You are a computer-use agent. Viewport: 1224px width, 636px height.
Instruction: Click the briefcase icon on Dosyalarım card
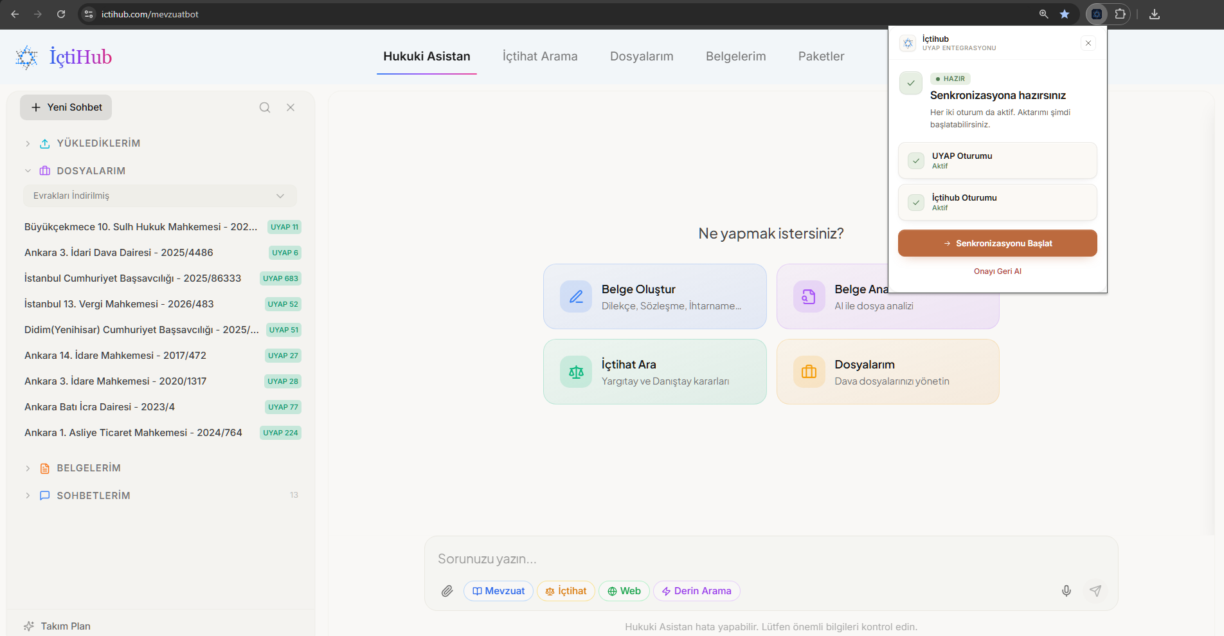[x=809, y=372]
